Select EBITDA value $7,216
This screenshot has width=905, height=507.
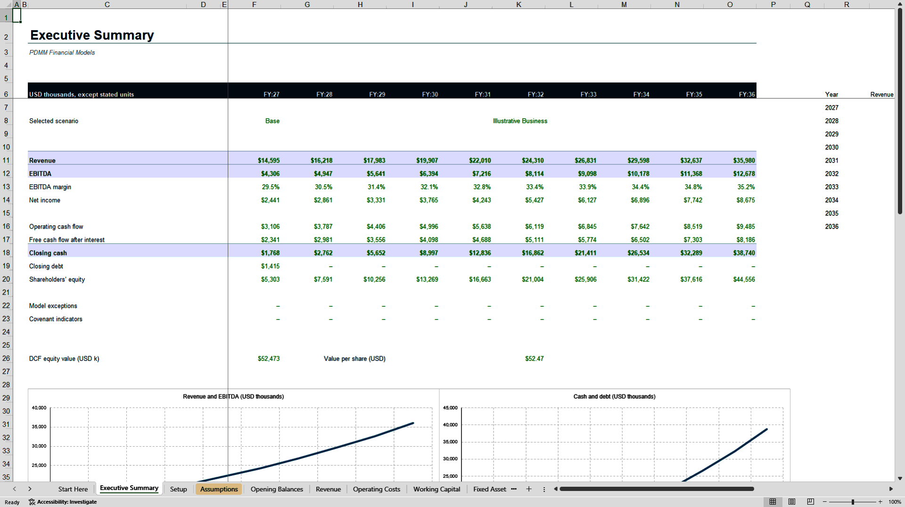pyautogui.click(x=482, y=173)
